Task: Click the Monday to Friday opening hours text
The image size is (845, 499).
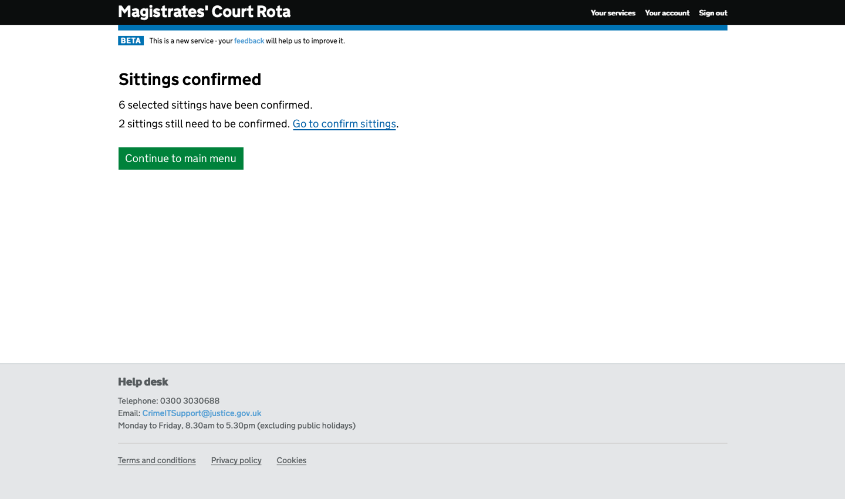Action: tap(236, 426)
